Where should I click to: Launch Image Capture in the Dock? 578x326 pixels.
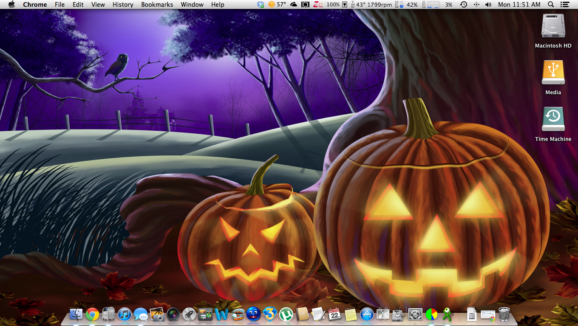pos(157,315)
